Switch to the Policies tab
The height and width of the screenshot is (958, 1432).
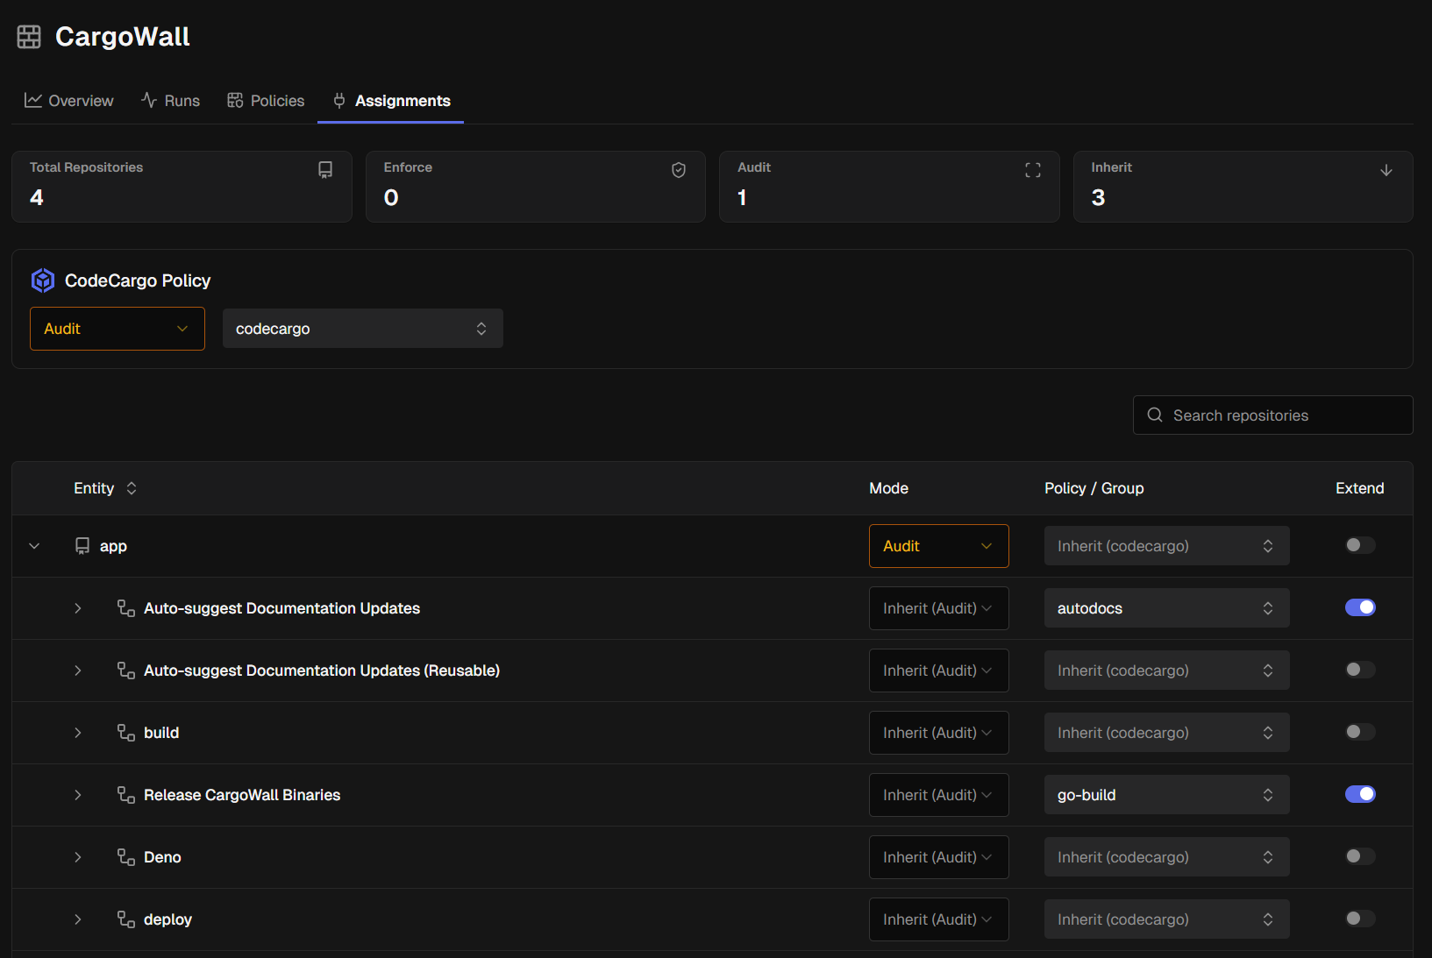(266, 101)
